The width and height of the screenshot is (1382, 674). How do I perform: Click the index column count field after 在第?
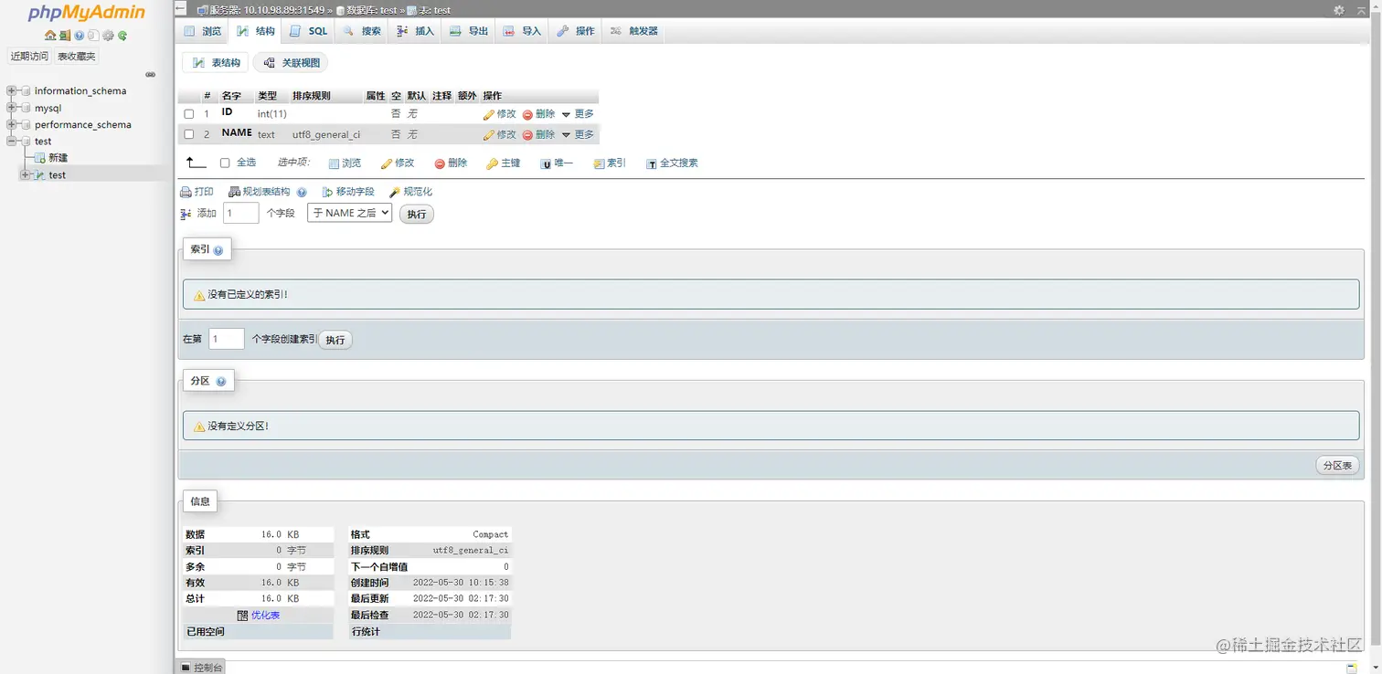click(227, 339)
